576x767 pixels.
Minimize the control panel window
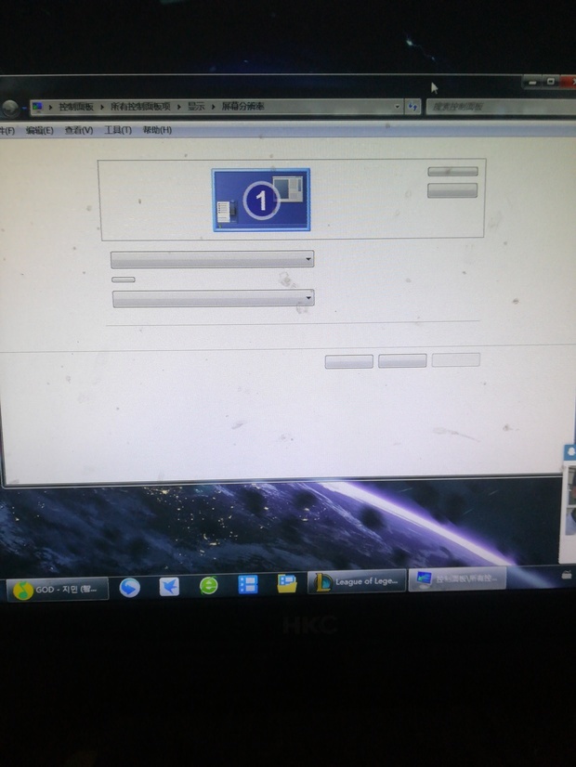(x=532, y=82)
